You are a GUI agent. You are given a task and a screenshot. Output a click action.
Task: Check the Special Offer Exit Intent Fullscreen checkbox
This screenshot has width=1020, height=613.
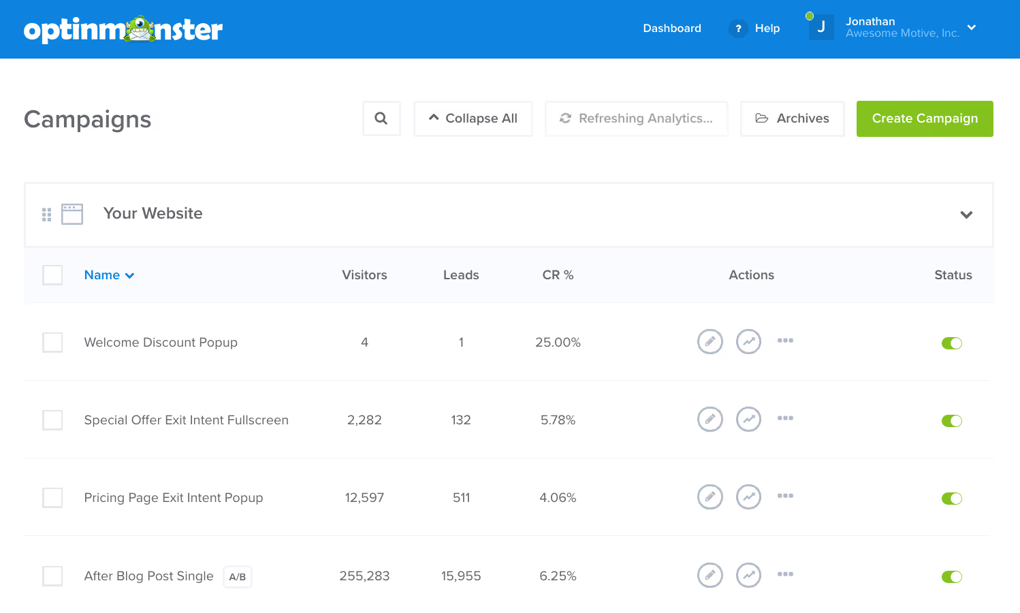tap(52, 420)
